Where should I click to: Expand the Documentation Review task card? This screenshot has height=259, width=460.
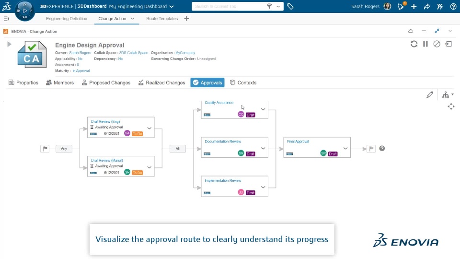[263, 149]
